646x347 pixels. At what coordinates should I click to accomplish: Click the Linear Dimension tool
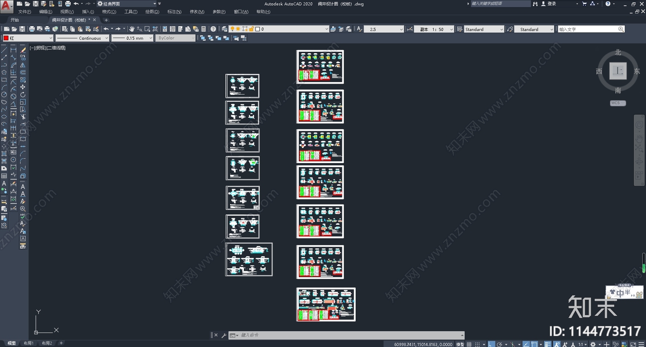tap(13, 50)
